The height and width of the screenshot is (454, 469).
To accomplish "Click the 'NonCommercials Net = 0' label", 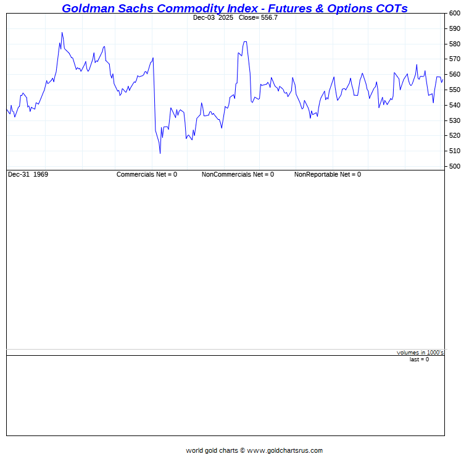I will (x=238, y=175).
